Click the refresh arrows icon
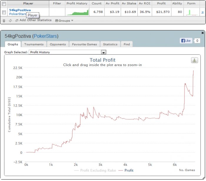 pos(10,21)
